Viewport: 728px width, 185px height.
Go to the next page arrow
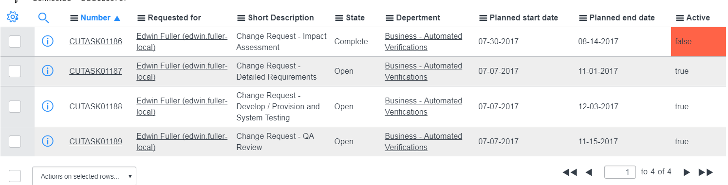pyautogui.click(x=687, y=172)
